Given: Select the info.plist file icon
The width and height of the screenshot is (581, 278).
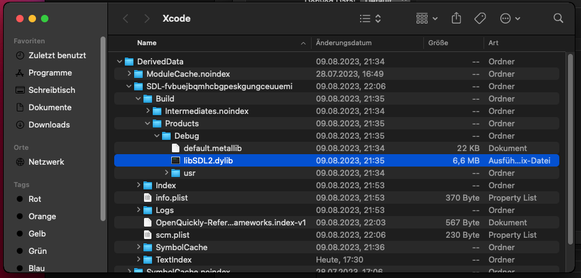Looking at the screenshot, I should pyautogui.click(x=148, y=198).
